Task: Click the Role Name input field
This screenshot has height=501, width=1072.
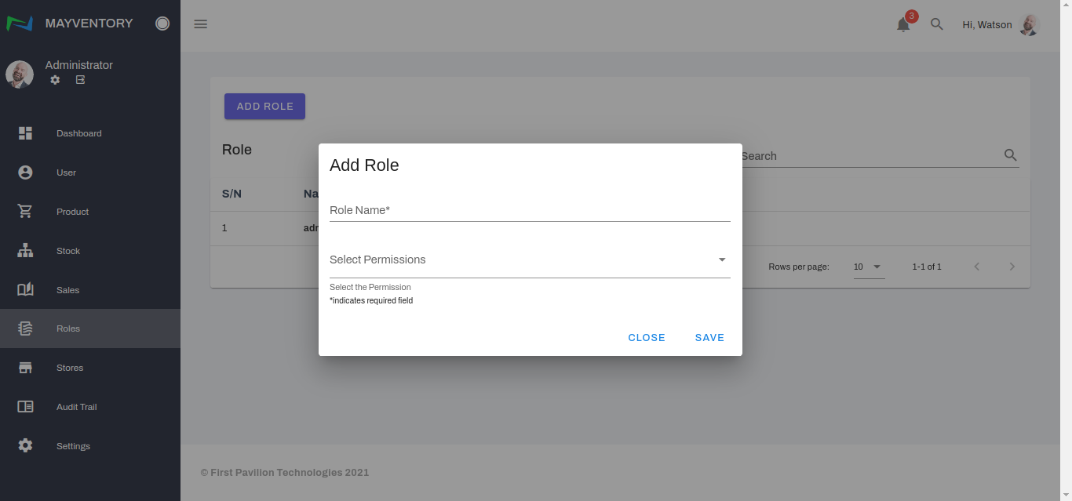Action: click(x=530, y=210)
